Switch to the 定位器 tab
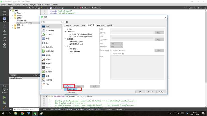The width and height of the screenshot is (207, 116). (109, 25)
